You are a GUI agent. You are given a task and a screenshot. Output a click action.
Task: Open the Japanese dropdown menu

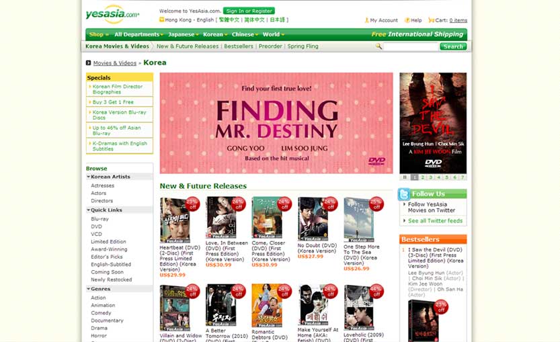click(x=184, y=35)
